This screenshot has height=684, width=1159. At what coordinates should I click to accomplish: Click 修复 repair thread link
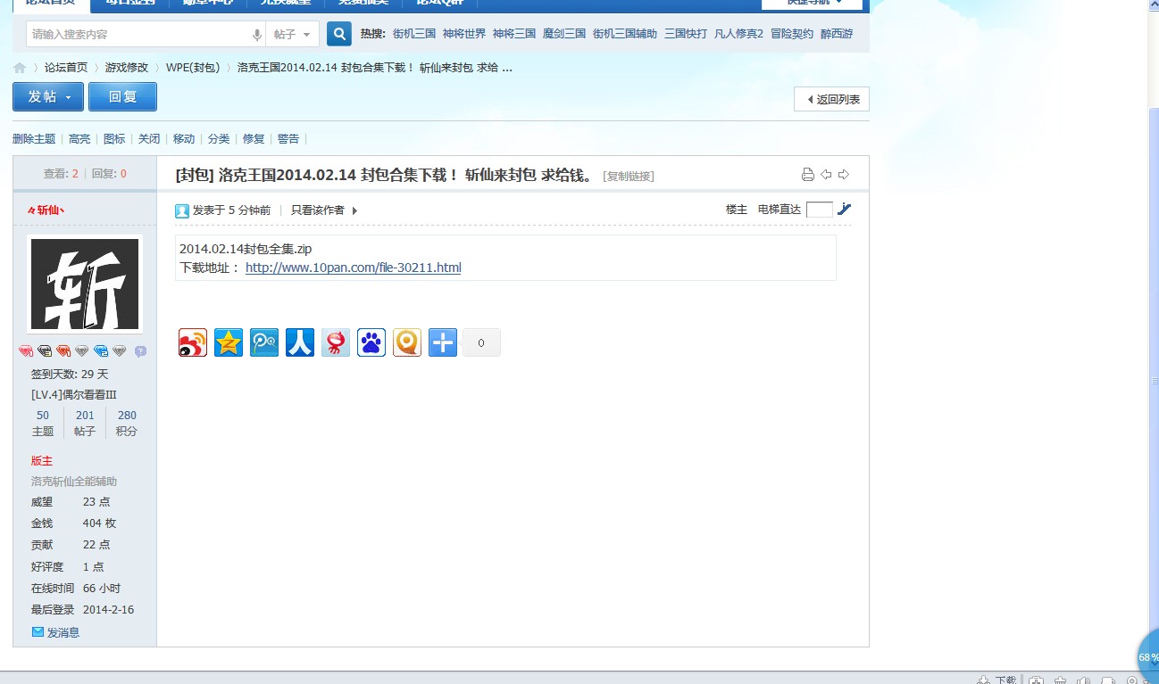tap(254, 139)
